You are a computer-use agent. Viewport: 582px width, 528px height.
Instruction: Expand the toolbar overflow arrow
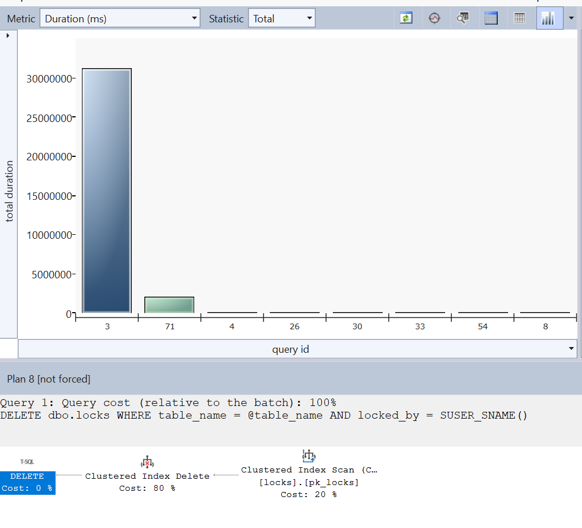click(571, 18)
